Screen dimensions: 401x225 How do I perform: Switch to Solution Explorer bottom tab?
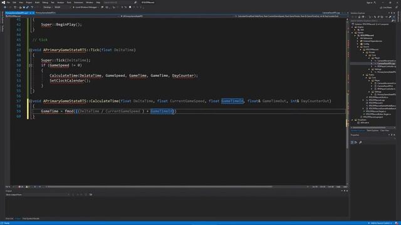(358, 131)
